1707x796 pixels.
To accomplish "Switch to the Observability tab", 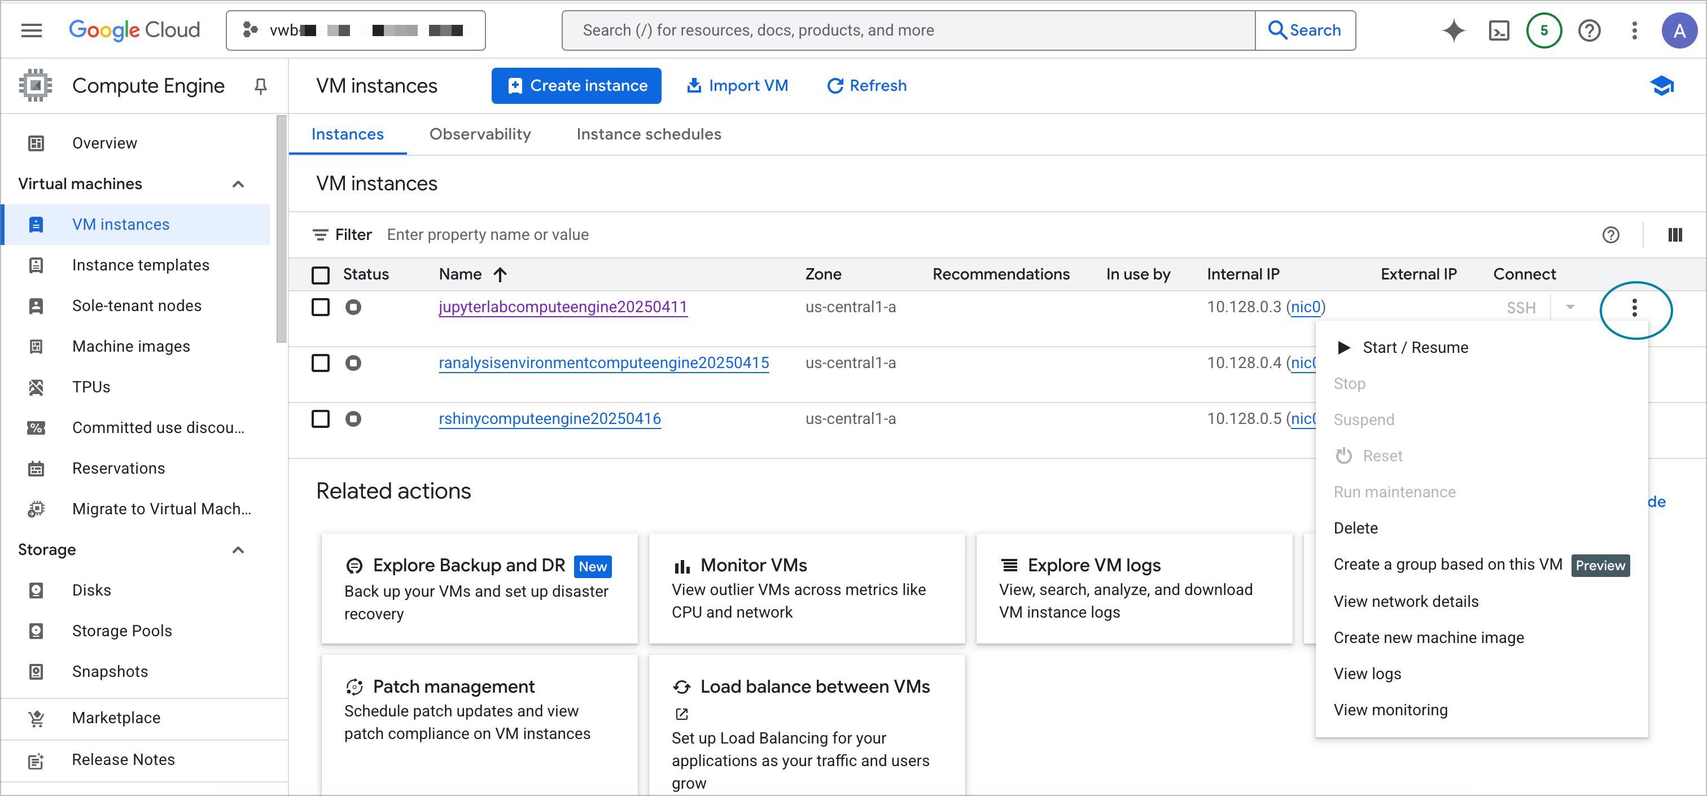I will (480, 134).
